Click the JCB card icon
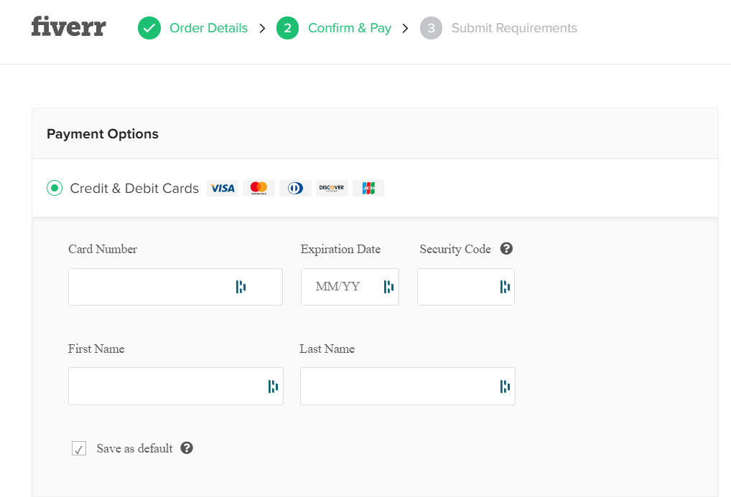 368,188
